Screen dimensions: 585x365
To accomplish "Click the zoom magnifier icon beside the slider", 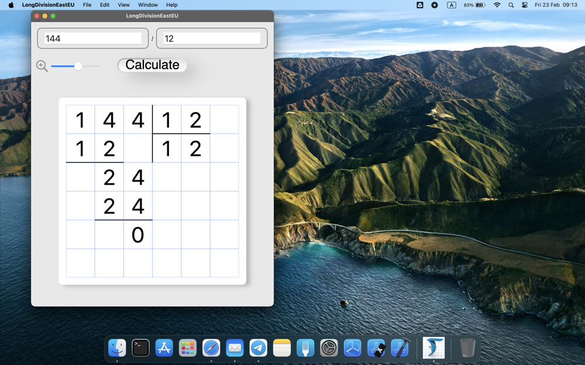I will 42,66.
